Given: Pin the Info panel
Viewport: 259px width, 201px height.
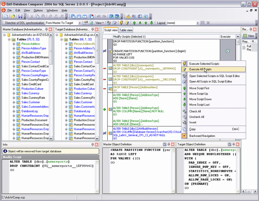Looking at the screenshot, I should (x=92, y=144).
